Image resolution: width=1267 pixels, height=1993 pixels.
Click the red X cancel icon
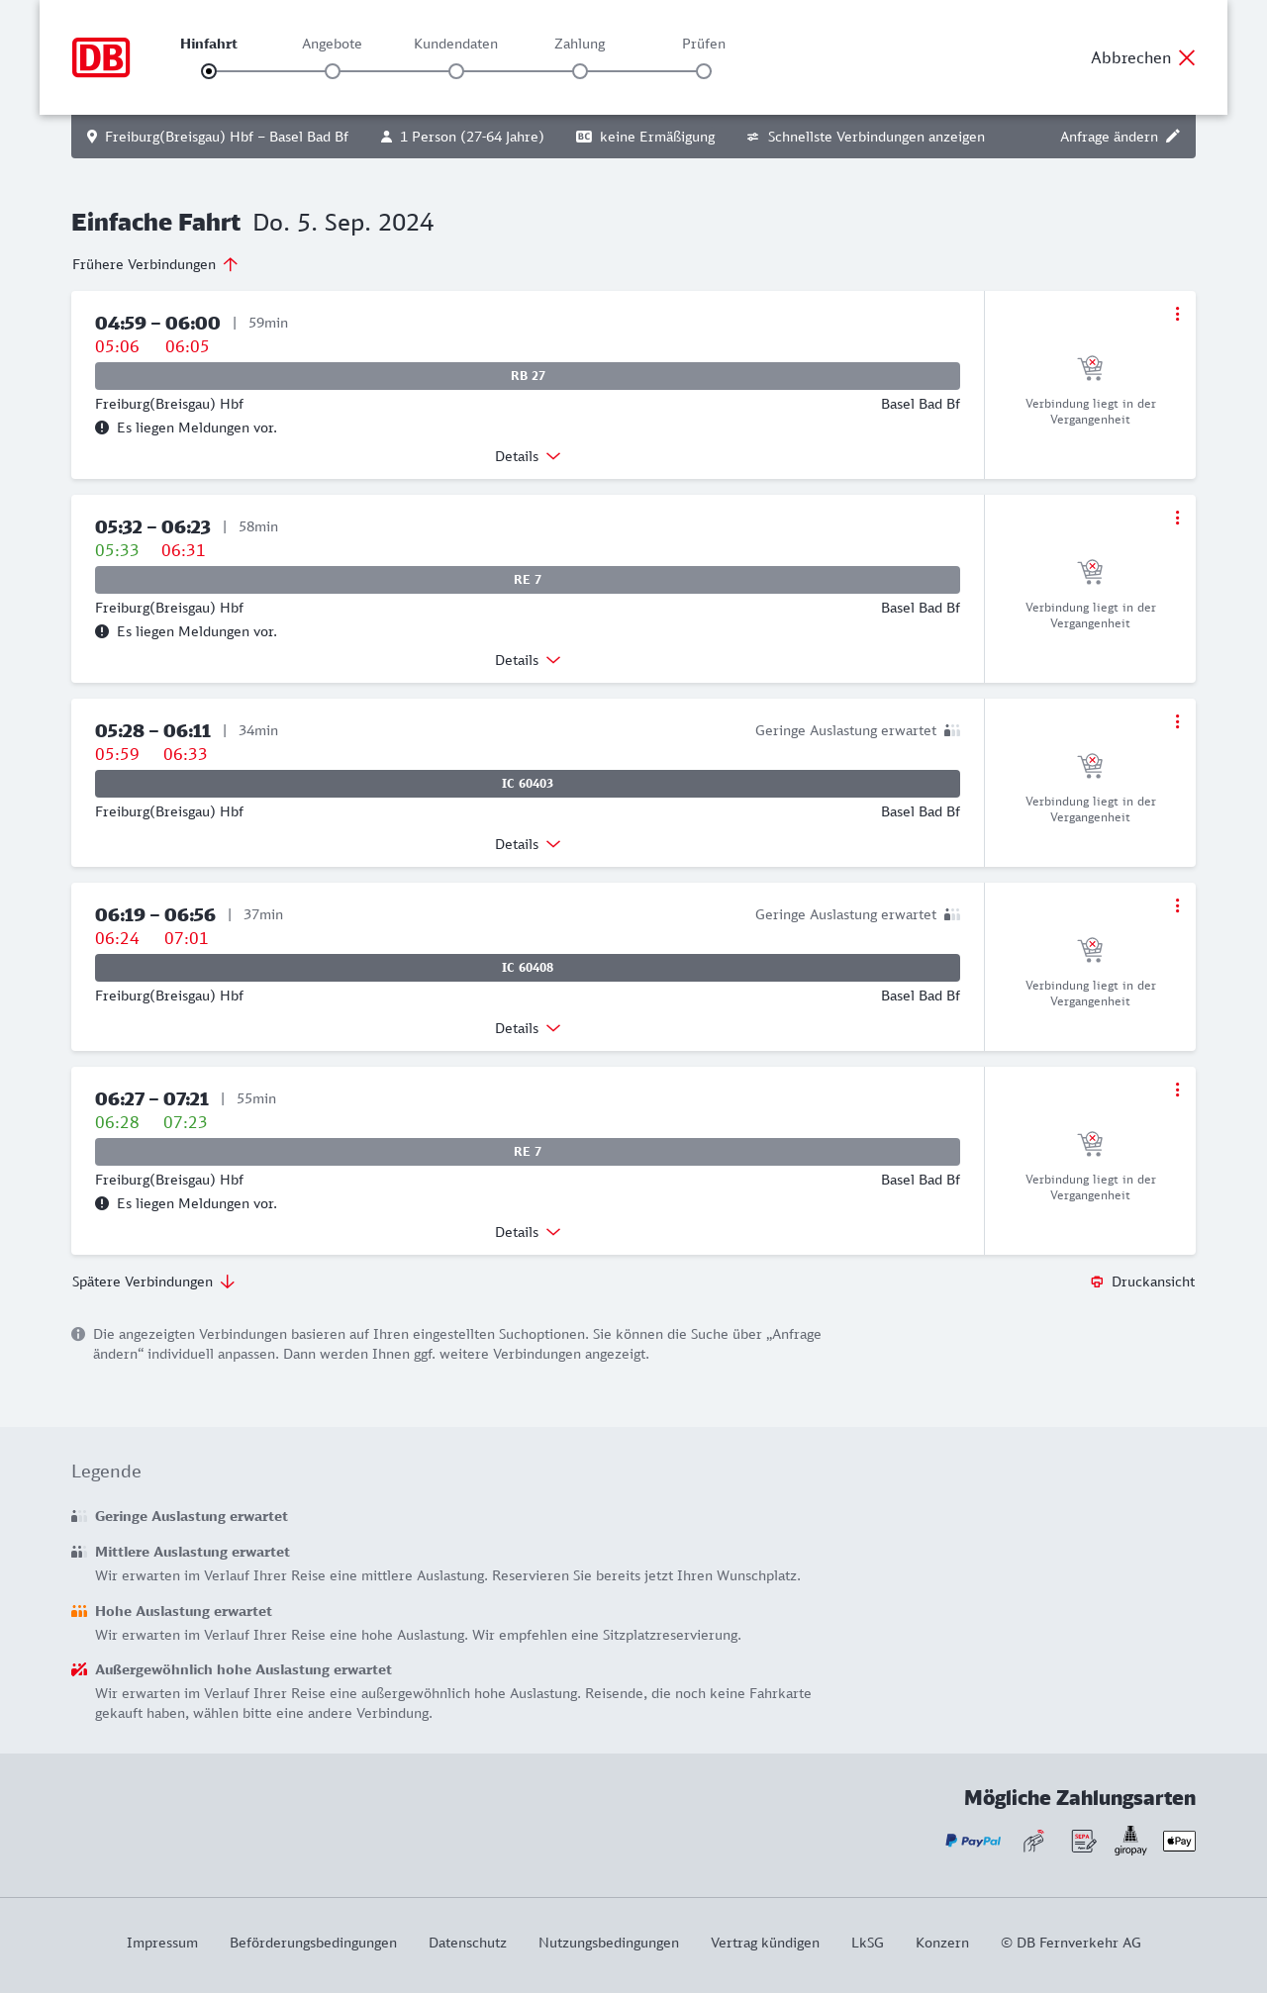[1187, 57]
